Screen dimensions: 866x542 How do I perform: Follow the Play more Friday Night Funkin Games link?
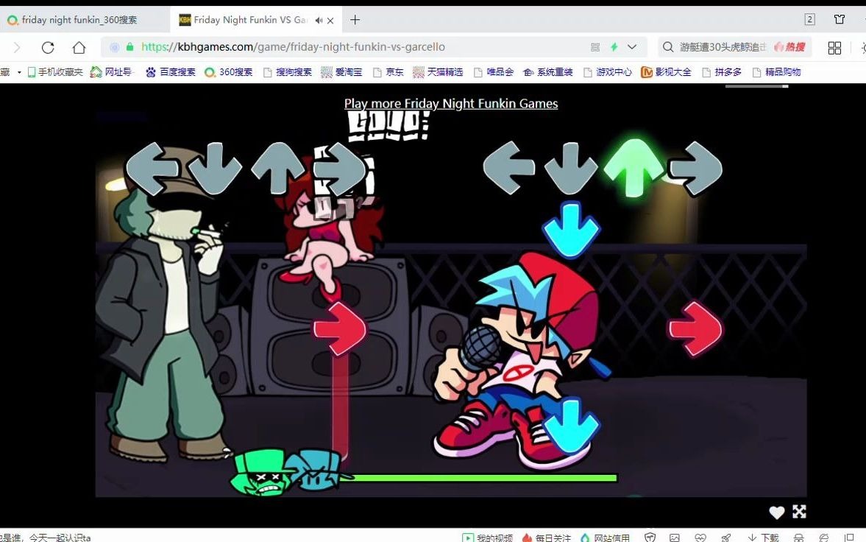click(451, 103)
